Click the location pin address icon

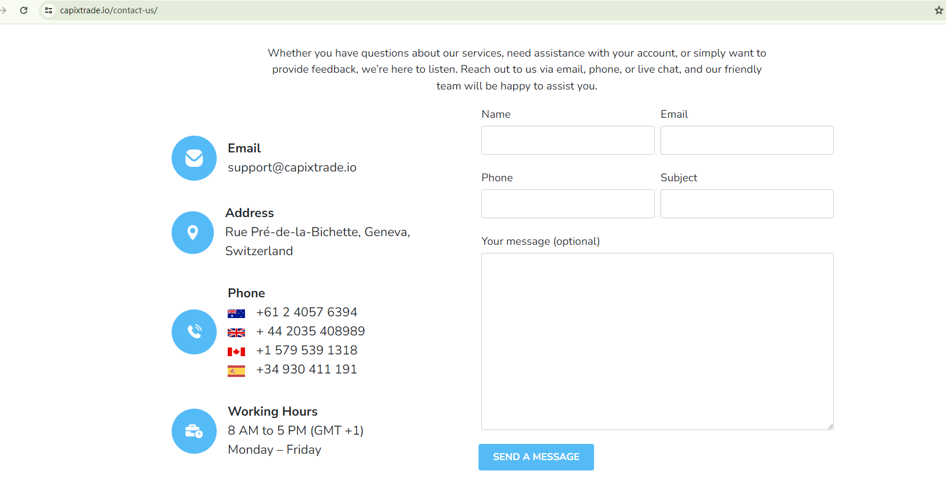[193, 233]
